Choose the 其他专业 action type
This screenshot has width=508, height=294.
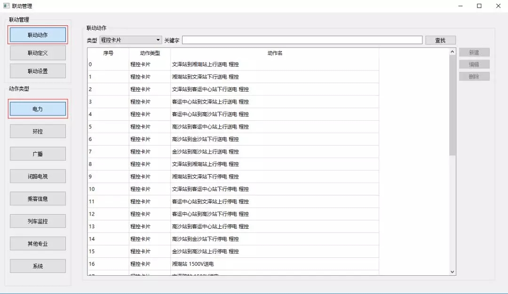(x=38, y=244)
